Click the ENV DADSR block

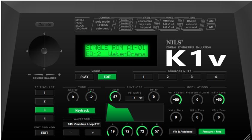pyautogui.click(x=192, y=24)
